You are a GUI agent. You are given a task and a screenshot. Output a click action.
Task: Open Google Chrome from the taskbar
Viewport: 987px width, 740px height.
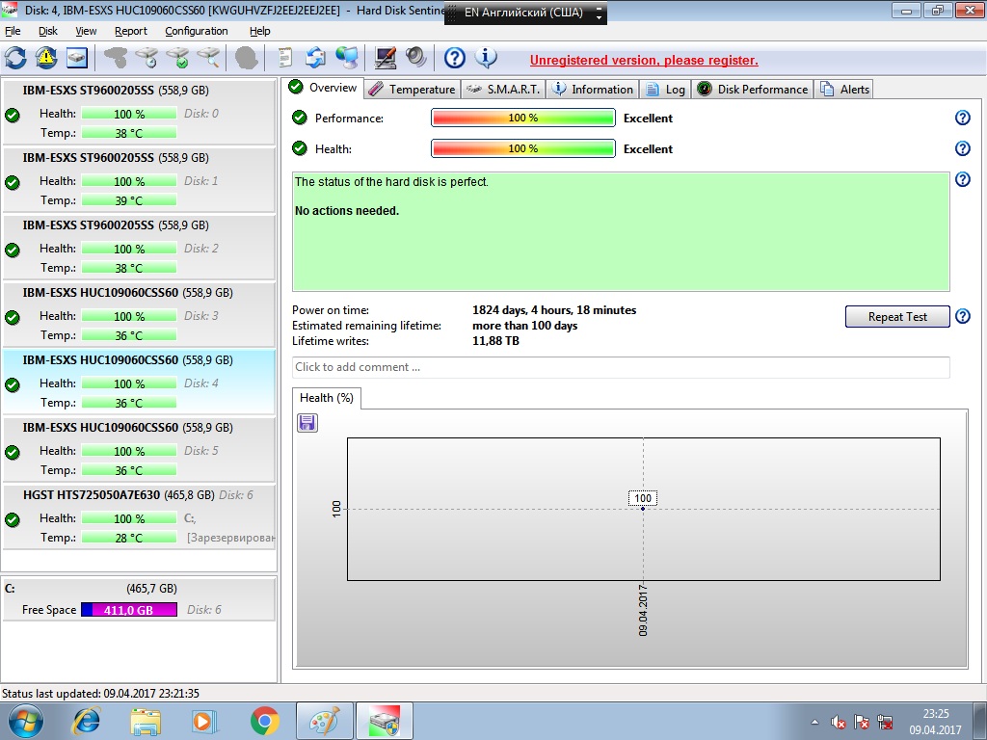[264, 721]
